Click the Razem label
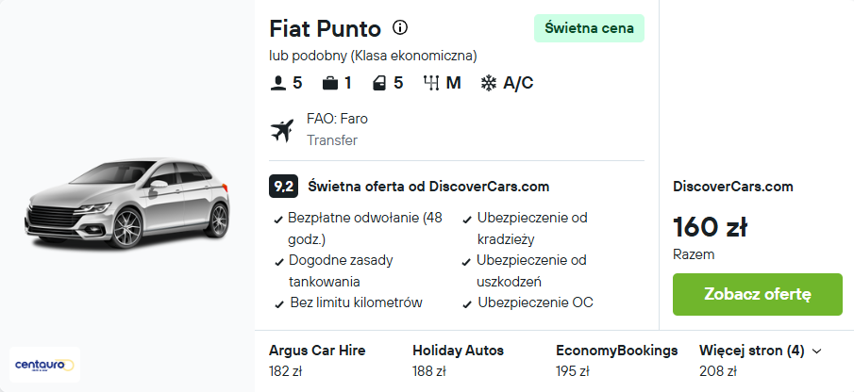This screenshot has width=854, height=392. click(694, 254)
